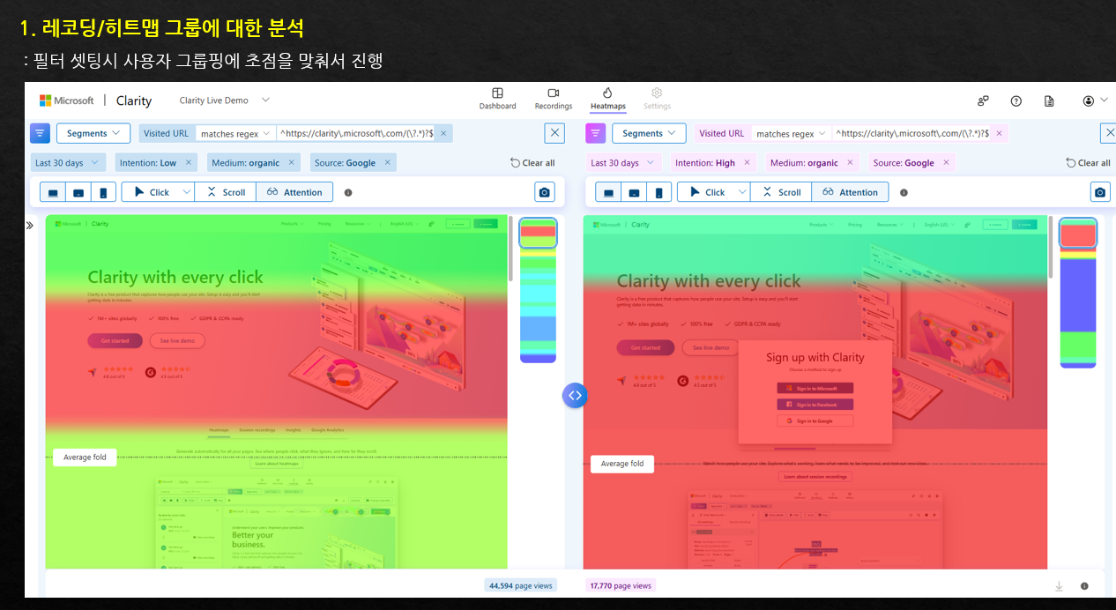Click the download icon at bottom right
Image resolution: width=1116 pixels, height=610 pixels.
(1059, 585)
